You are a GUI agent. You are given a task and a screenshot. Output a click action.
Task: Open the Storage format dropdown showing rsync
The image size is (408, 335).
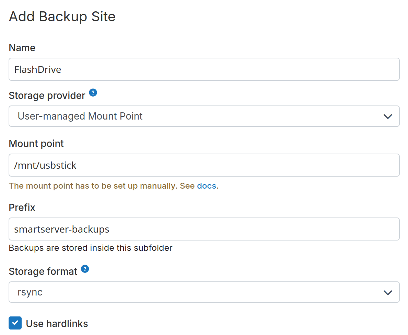pyautogui.click(x=204, y=292)
